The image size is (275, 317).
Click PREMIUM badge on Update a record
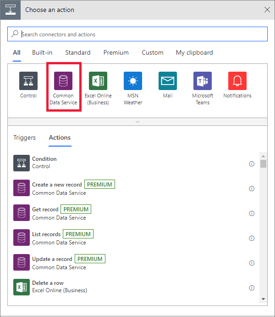(x=90, y=259)
